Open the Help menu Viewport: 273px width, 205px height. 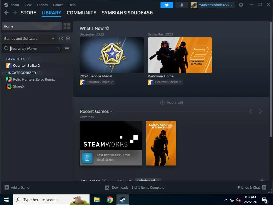click(72, 5)
